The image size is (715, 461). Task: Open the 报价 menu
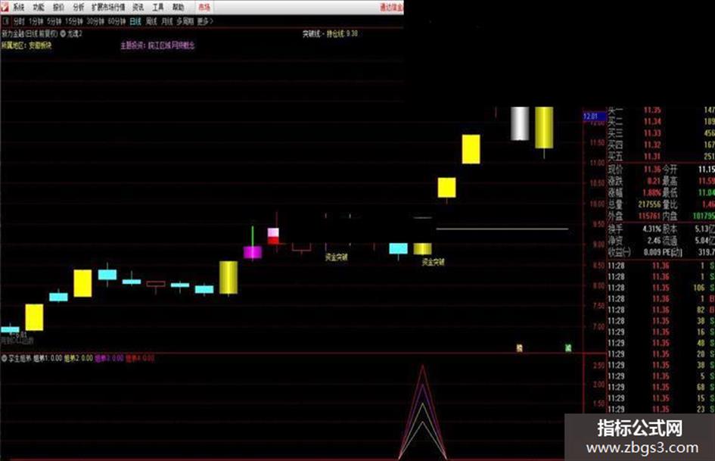(58, 8)
